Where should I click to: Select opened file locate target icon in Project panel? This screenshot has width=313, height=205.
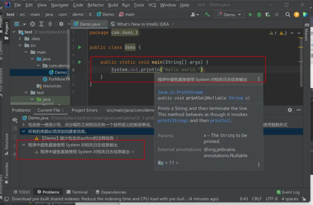pyautogui.click(x=32, y=24)
